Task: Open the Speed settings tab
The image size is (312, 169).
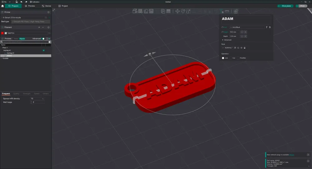Action: [37, 94]
